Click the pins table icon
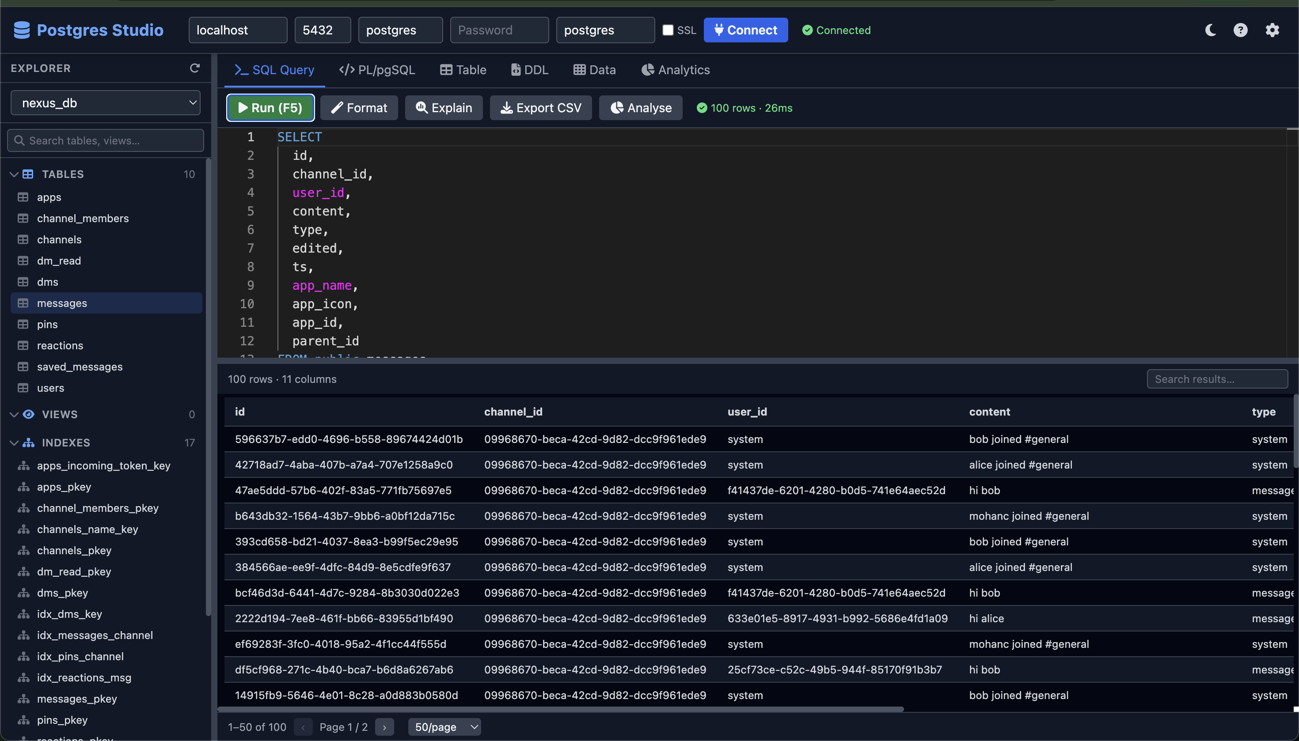This screenshot has width=1299, height=741. (23, 324)
